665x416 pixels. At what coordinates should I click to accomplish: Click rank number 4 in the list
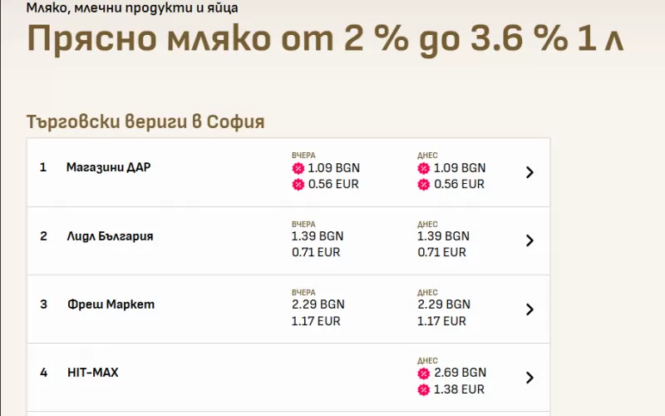(x=43, y=373)
